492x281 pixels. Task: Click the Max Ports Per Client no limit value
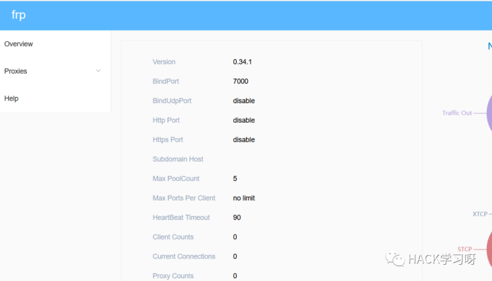click(244, 198)
